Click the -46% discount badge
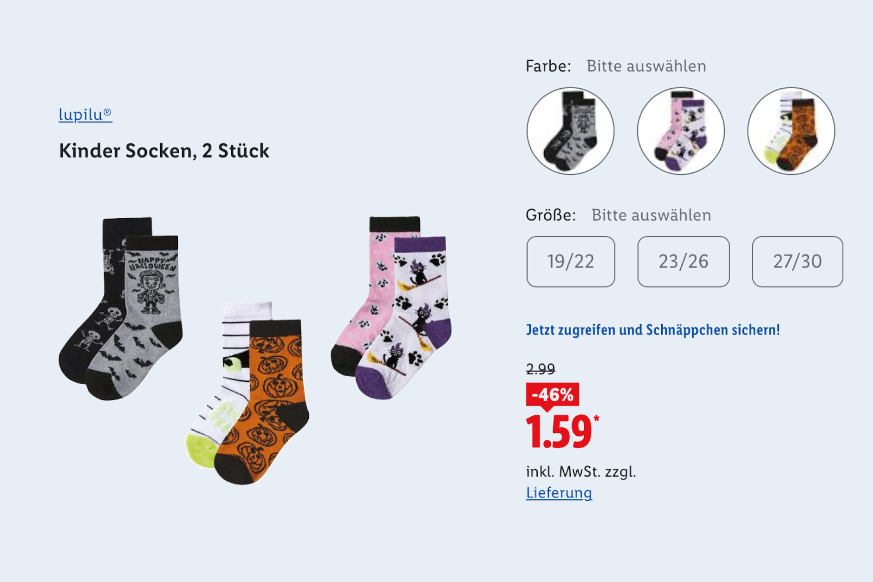The width and height of the screenshot is (873, 582). (552, 395)
